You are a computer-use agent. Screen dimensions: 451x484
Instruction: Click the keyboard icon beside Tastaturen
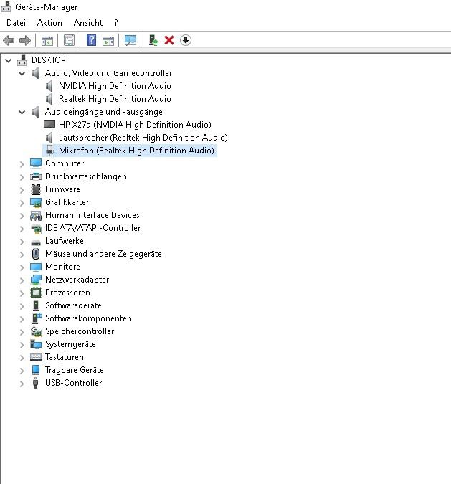pos(36,357)
